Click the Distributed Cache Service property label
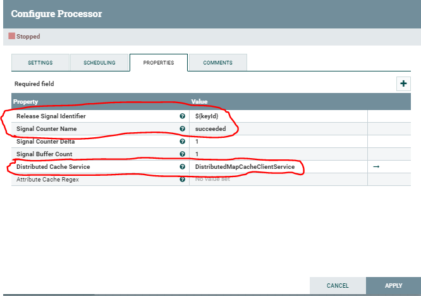 click(x=53, y=166)
